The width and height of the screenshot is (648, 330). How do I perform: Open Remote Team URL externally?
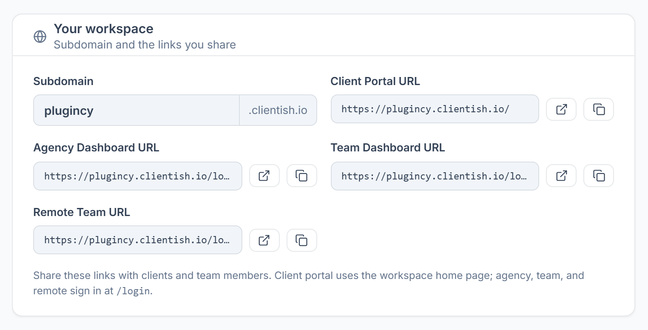(264, 240)
